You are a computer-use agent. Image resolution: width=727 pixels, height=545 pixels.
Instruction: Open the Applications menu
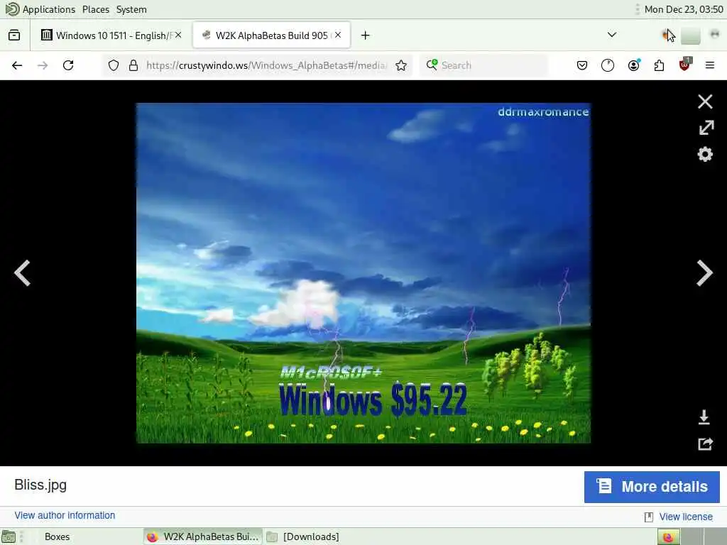[40, 9]
